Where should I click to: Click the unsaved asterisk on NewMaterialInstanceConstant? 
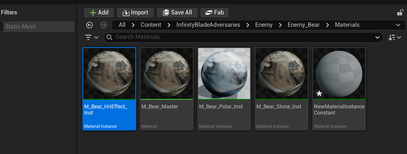pos(319,94)
